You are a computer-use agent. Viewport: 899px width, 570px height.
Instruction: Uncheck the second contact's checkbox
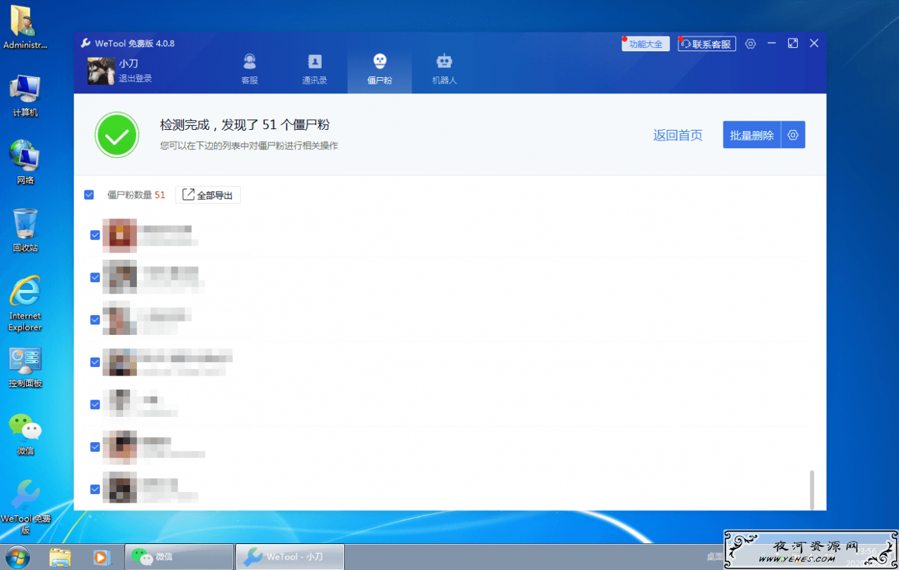tap(95, 277)
